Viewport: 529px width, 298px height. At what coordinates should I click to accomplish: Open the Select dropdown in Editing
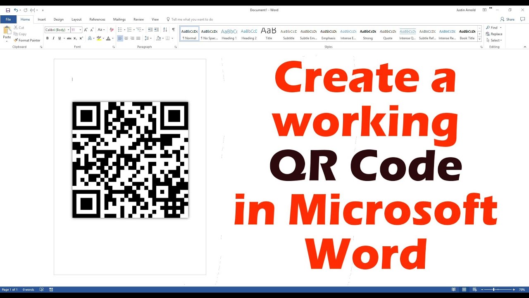point(494,40)
